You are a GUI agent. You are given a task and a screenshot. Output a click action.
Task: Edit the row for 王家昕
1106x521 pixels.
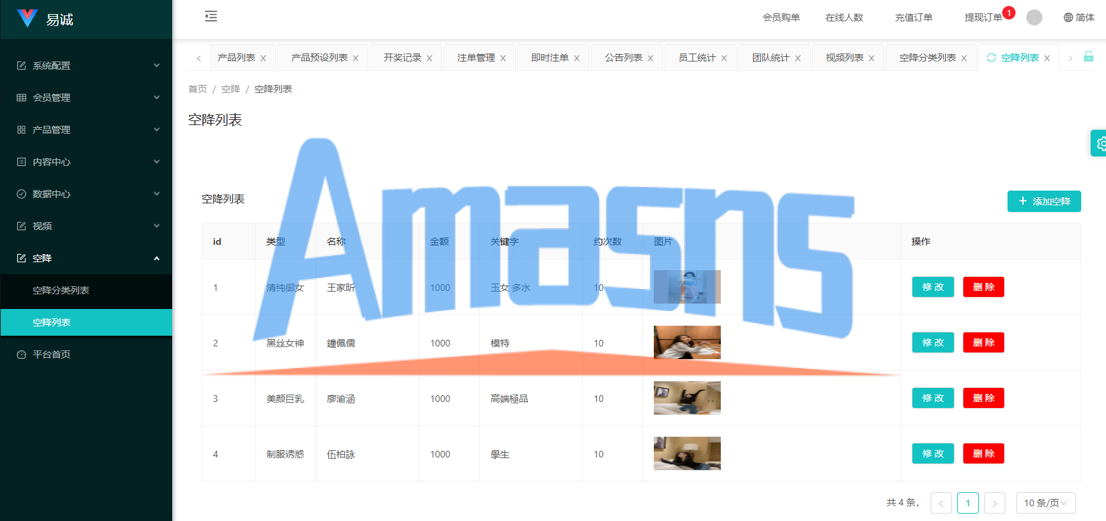pos(933,287)
